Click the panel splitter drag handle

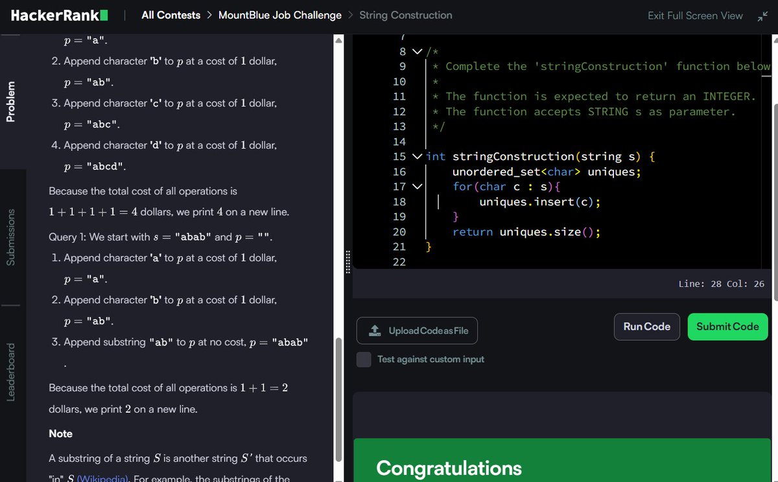click(x=348, y=262)
